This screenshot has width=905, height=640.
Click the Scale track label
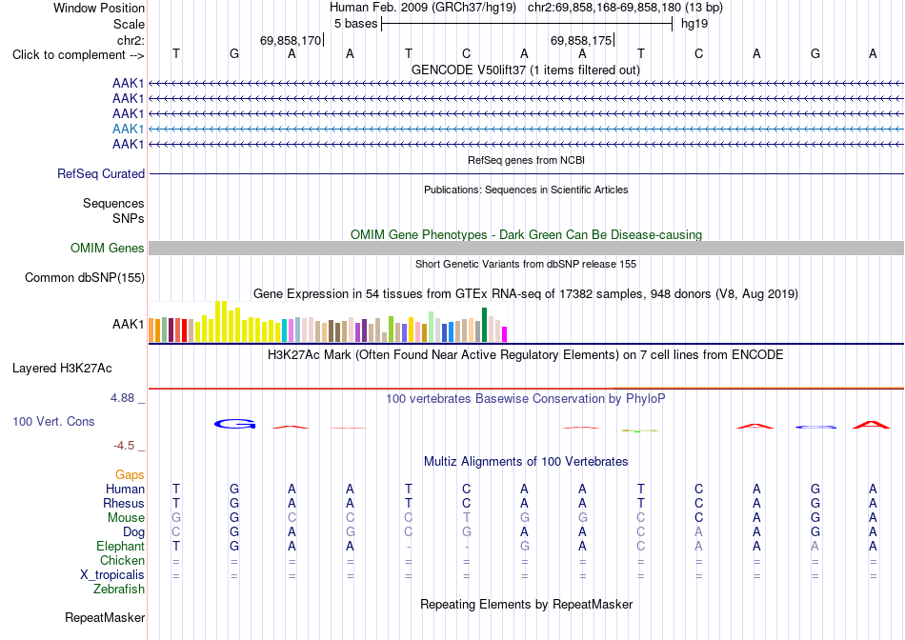pyautogui.click(x=129, y=24)
